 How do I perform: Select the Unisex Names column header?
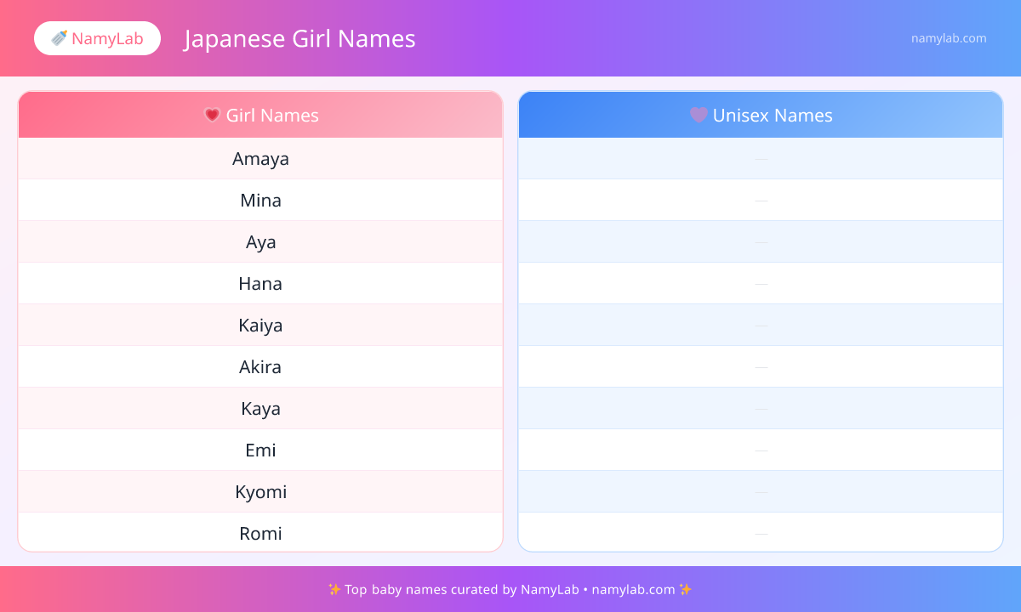(x=761, y=115)
